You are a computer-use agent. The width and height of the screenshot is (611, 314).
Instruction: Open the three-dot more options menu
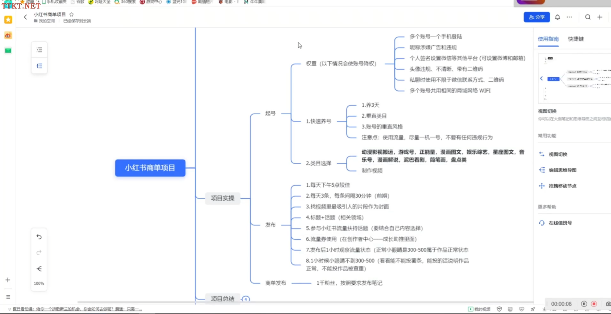569,17
